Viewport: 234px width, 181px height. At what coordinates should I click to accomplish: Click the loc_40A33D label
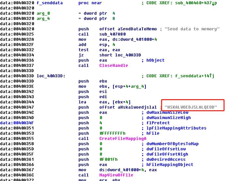[x=51, y=76]
